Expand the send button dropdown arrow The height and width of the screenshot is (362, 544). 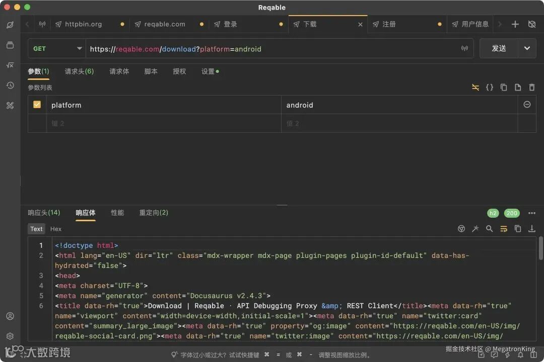tap(527, 48)
